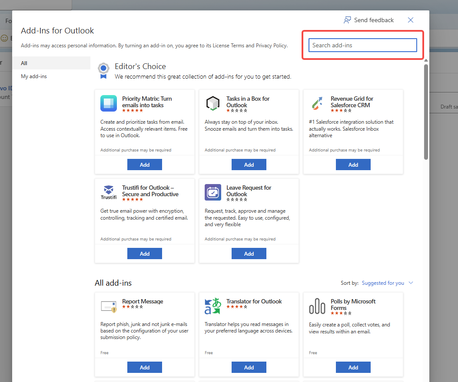Add Revenue Grid for Salesforce CRM

353,165
